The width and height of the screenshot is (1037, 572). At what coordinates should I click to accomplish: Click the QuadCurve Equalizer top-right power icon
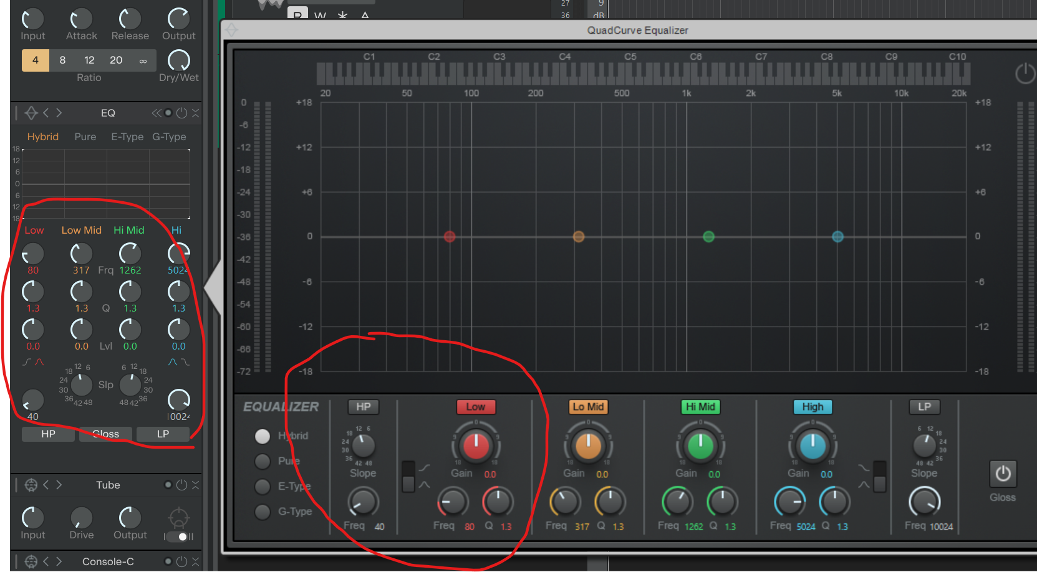pyautogui.click(x=1025, y=74)
